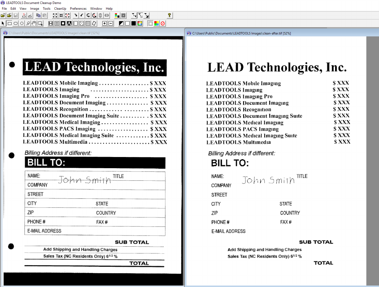Viewport: 379px width, 287px height.
Task: Toggle the pressed resize icon with grey triangle
Action: pos(140,15)
